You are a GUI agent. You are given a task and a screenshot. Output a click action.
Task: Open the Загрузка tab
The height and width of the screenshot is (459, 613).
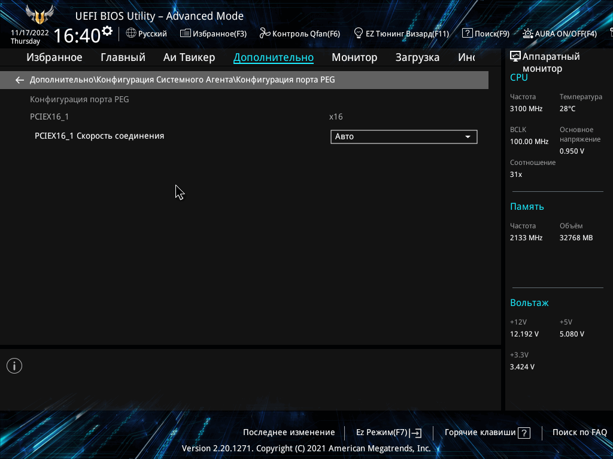click(417, 57)
